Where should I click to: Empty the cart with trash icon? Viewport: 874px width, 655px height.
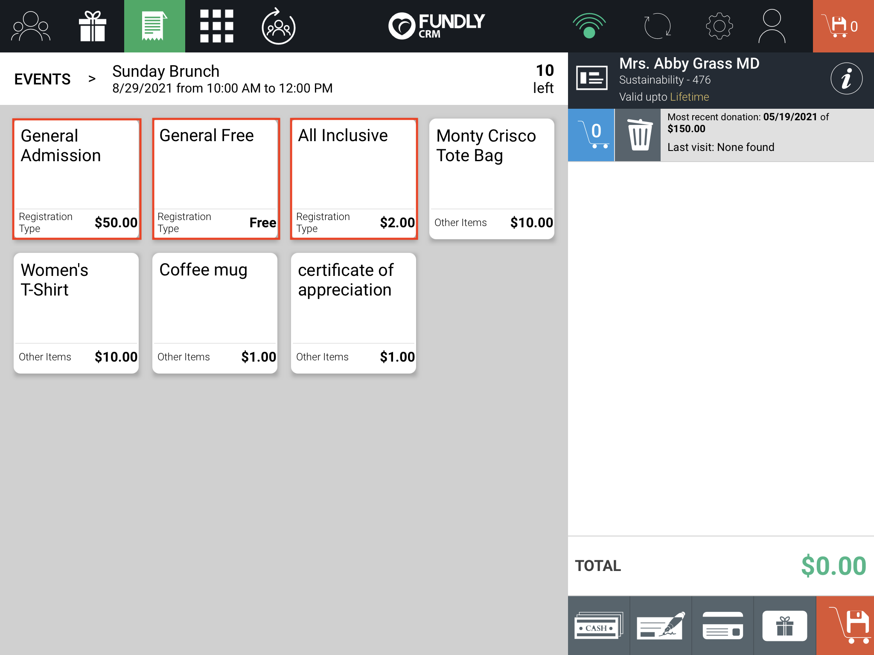[639, 135]
